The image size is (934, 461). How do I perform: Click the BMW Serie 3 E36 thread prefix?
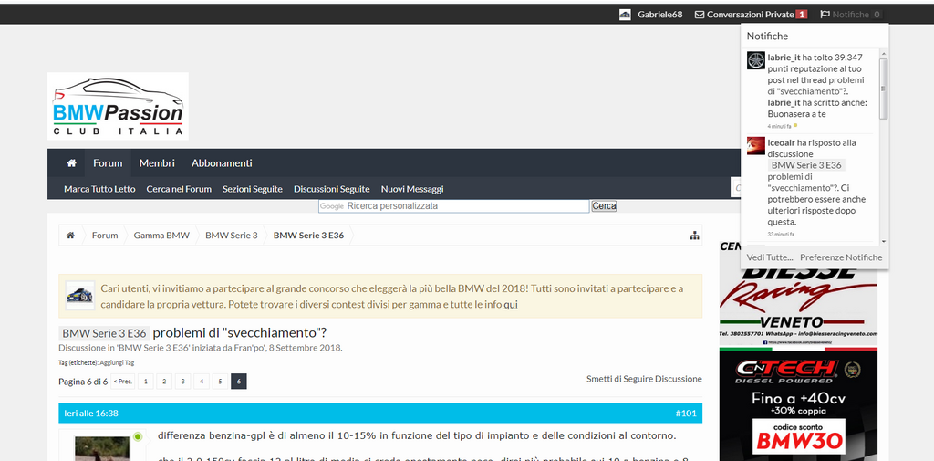pyautogui.click(x=104, y=333)
